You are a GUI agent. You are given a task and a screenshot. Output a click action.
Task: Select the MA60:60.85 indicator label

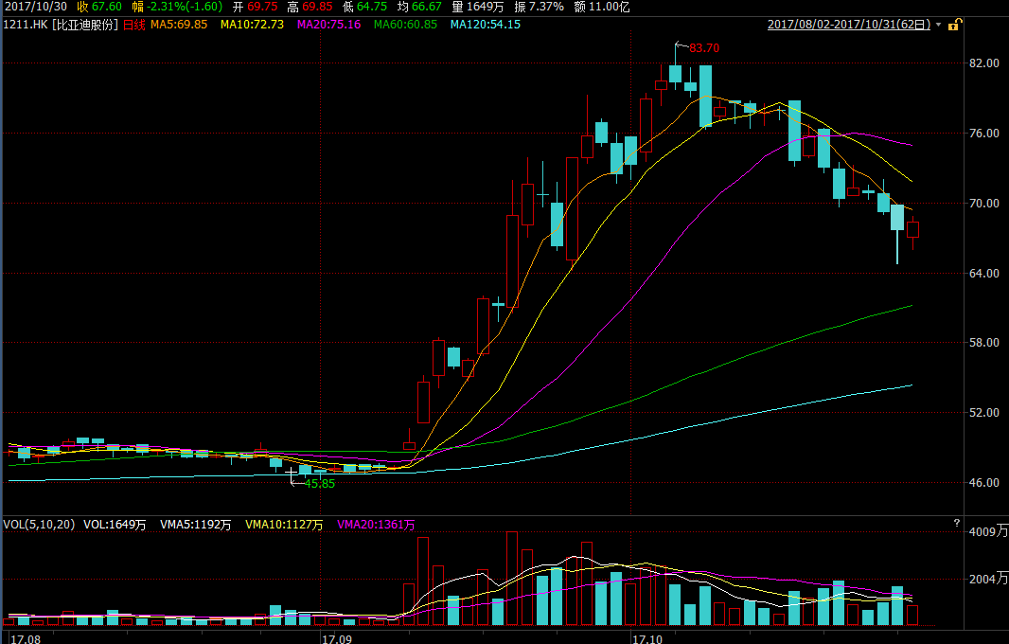(x=405, y=25)
